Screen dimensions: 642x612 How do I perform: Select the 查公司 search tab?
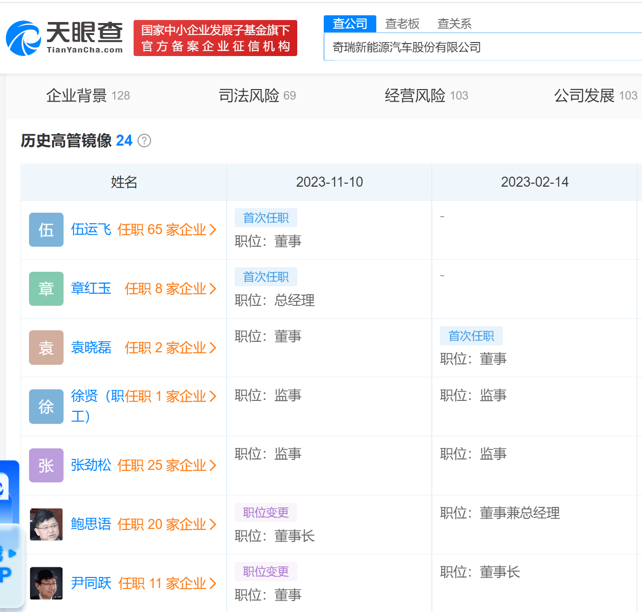350,24
